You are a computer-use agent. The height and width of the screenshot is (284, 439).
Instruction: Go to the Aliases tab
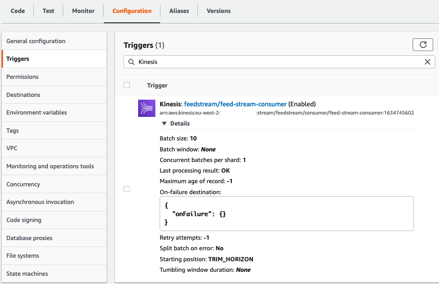tap(179, 11)
